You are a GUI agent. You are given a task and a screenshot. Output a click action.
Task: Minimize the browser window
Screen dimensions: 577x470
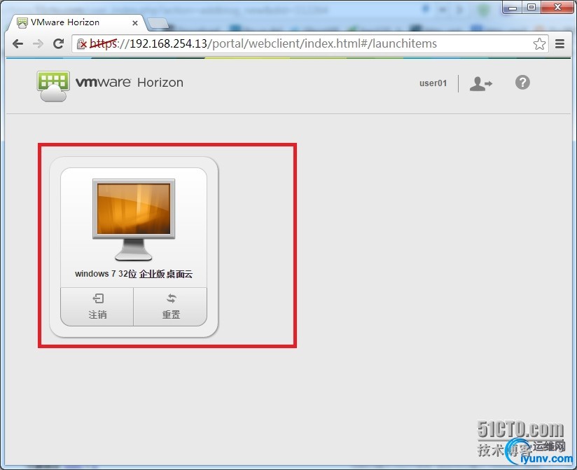tap(513, 7)
